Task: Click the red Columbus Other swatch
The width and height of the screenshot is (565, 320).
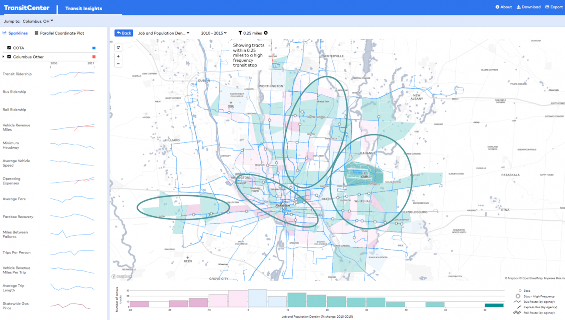Action: pos(94,57)
